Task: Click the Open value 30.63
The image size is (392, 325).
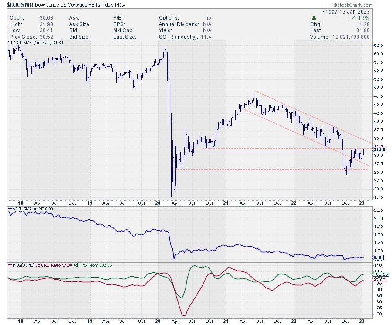Action: point(46,18)
